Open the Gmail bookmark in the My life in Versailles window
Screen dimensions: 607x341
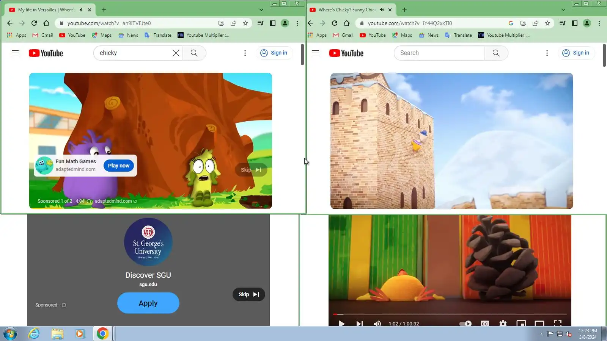coord(43,35)
